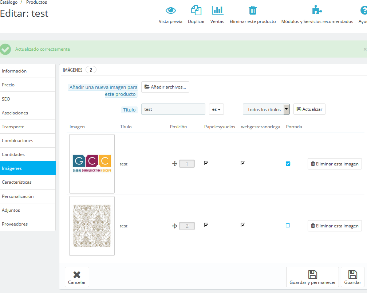Grab the move handle for image 2

pos(175,226)
